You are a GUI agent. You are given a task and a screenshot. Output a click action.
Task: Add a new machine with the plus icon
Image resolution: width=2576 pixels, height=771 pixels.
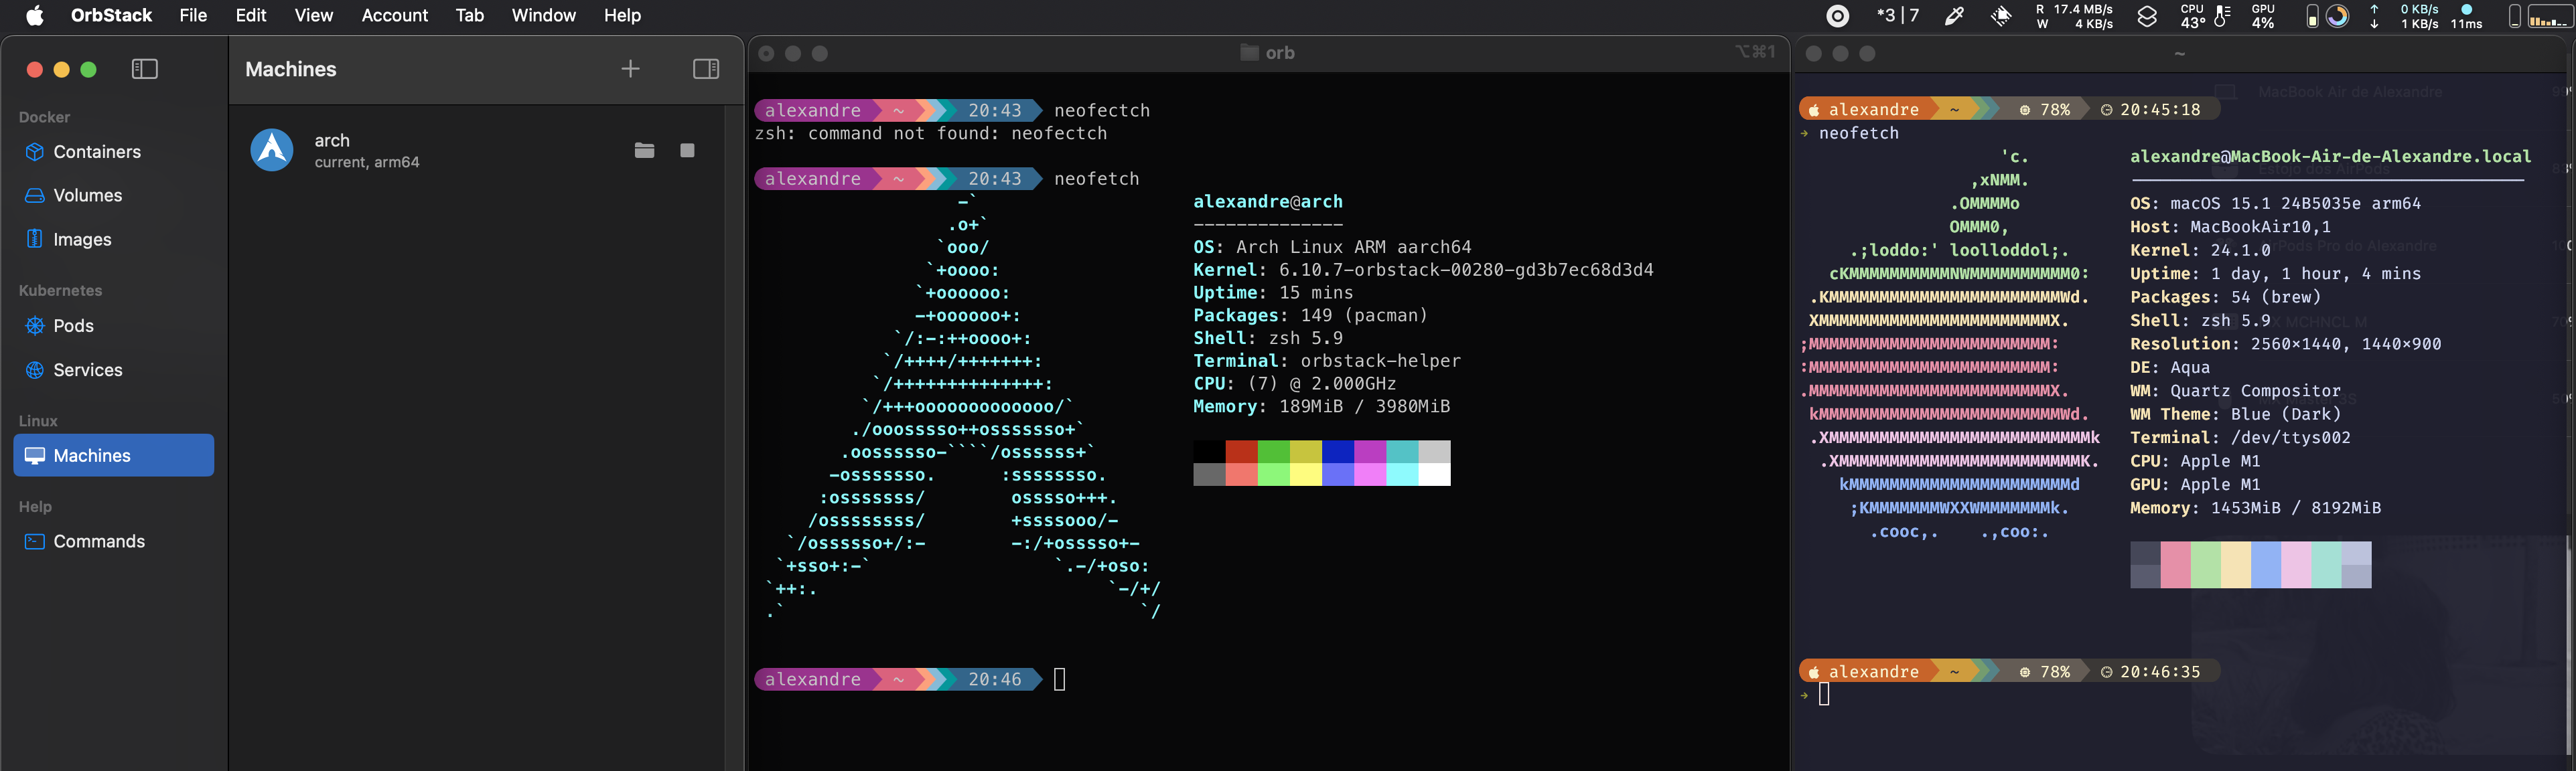point(630,69)
